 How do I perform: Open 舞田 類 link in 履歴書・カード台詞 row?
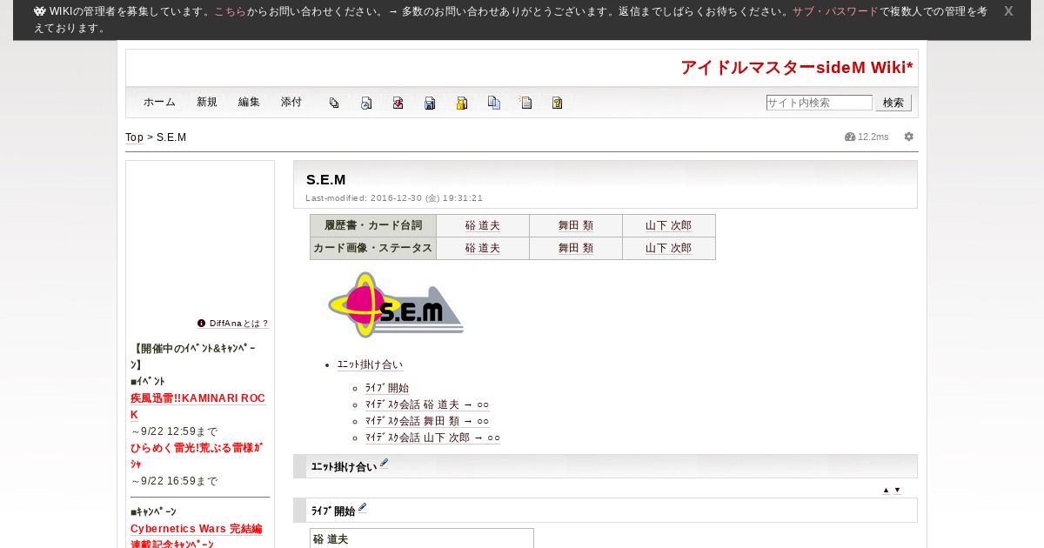tap(576, 225)
